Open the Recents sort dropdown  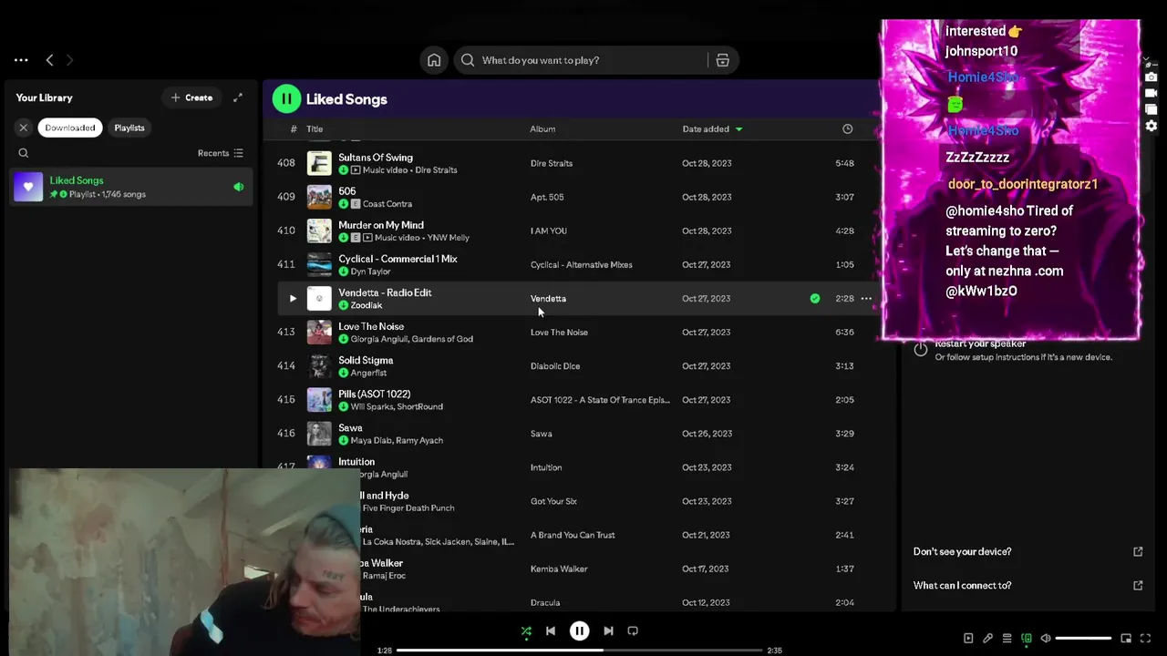click(221, 153)
